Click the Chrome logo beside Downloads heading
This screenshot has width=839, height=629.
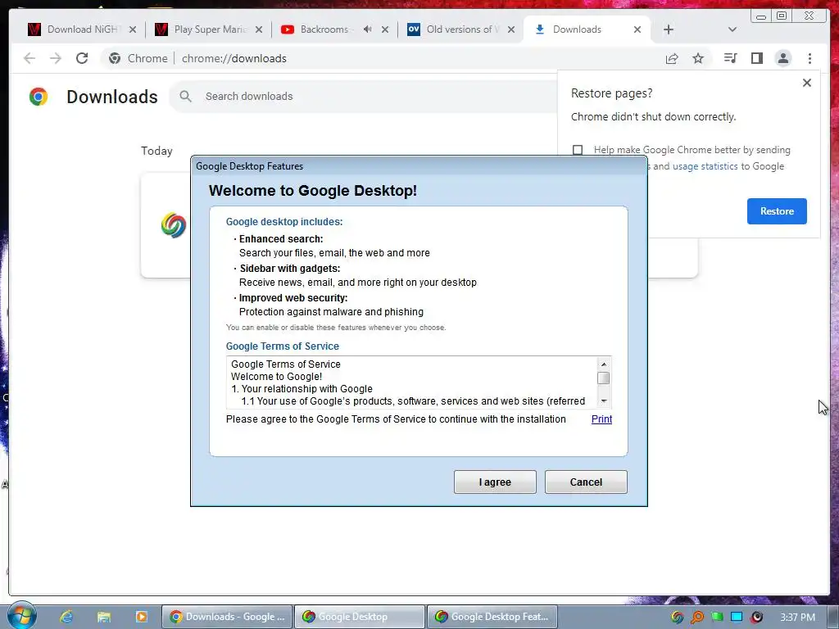point(39,97)
